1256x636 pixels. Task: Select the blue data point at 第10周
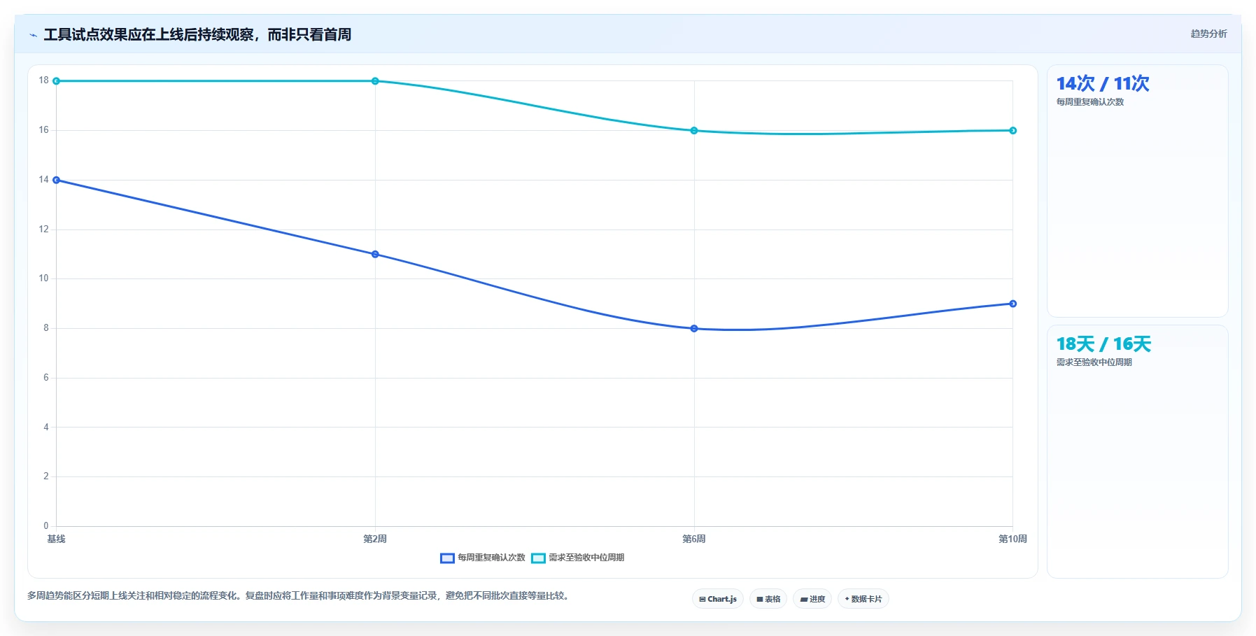tap(1012, 304)
